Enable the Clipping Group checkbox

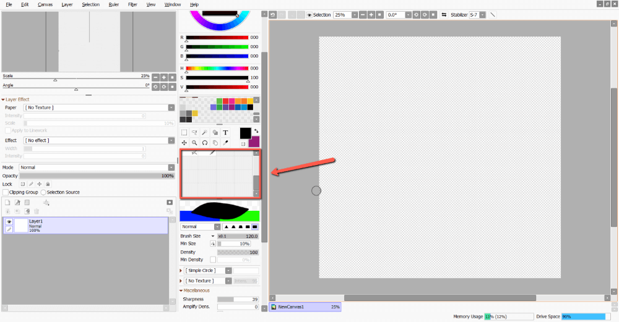pos(6,192)
